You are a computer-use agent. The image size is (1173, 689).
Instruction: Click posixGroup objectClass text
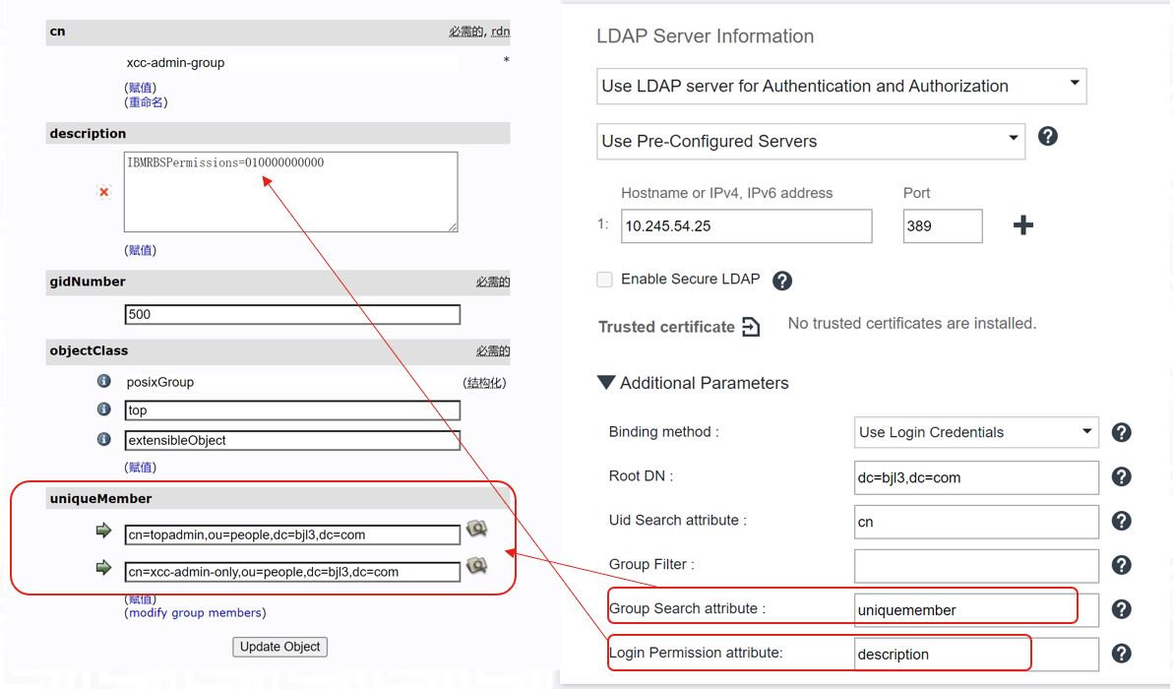pos(160,382)
